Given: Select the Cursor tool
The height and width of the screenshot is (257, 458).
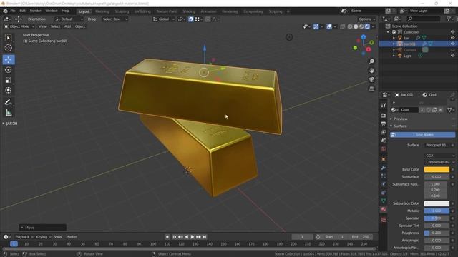Looking at the screenshot, I should tap(8, 48).
